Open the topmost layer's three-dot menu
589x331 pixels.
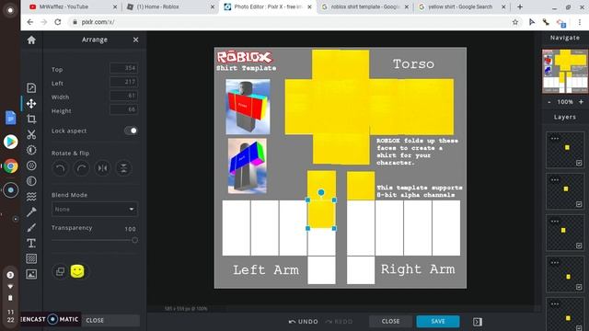pos(555,139)
